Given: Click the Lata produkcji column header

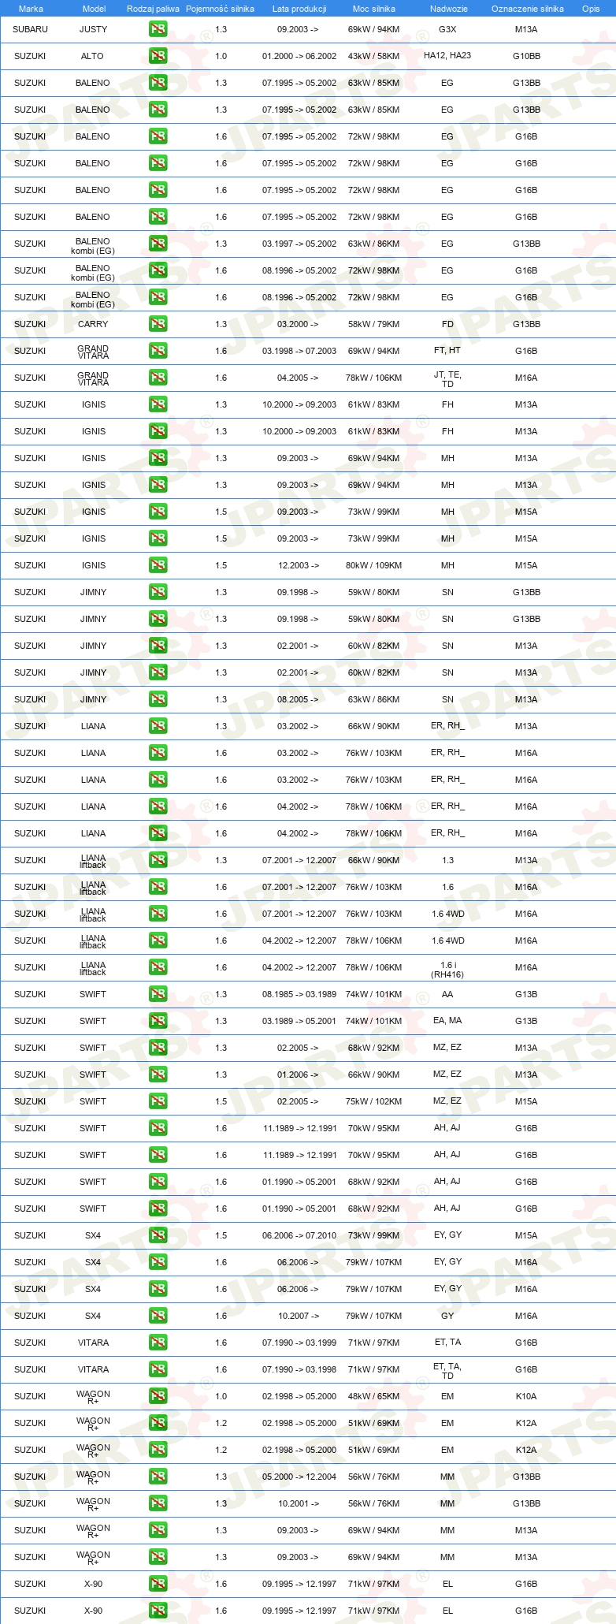Looking at the screenshot, I should 299,9.
